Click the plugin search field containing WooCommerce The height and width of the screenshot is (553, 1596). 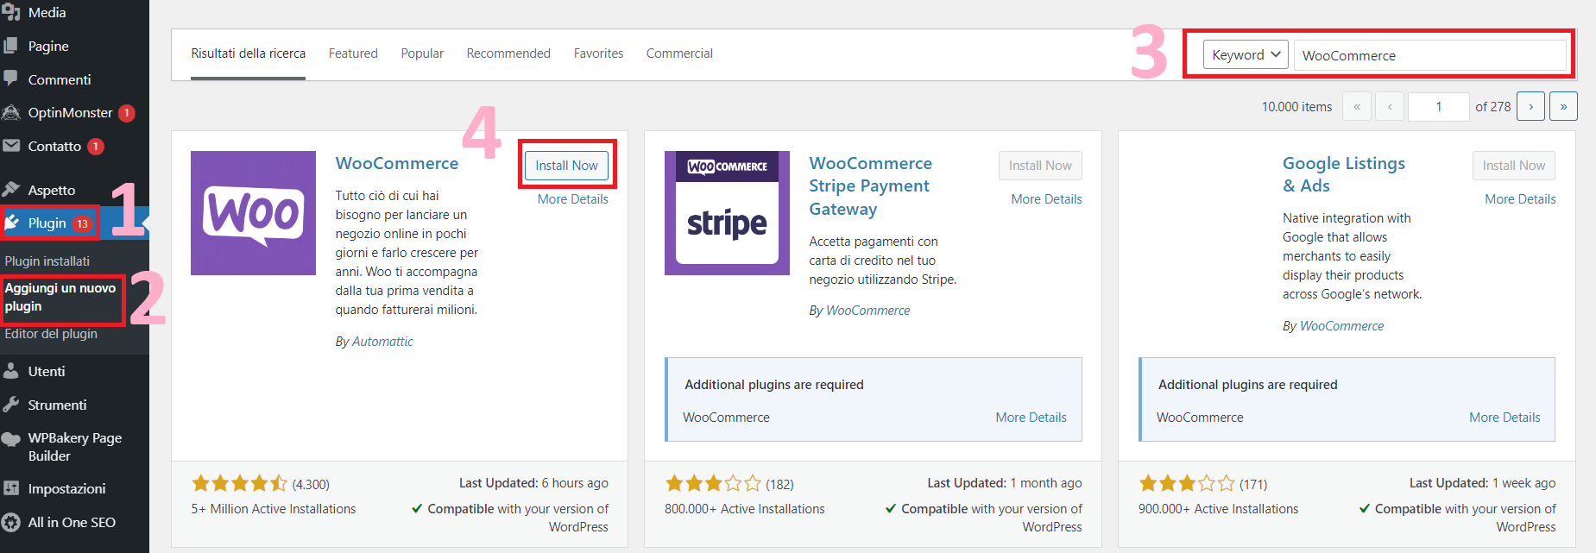tap(1429, 55)
